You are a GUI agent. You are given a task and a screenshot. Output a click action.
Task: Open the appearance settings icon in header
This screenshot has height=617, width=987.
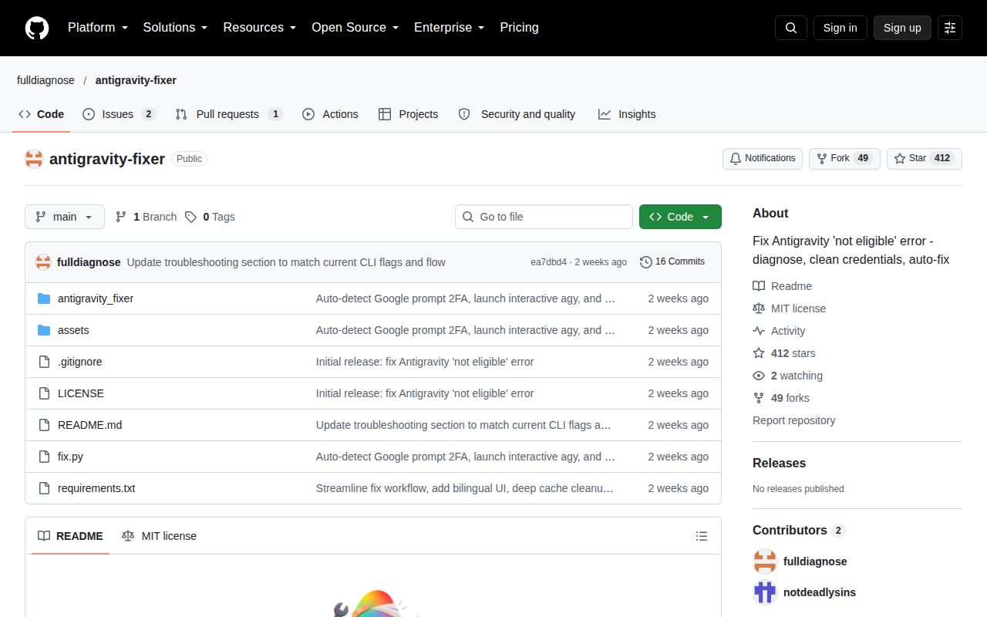950,28
